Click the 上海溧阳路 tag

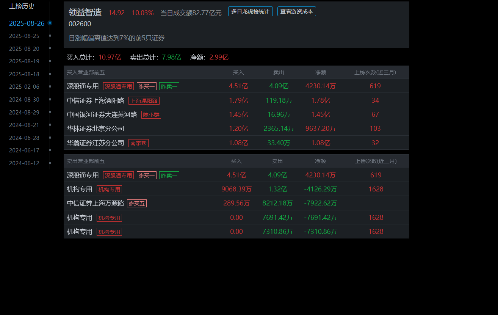point(144,100)
